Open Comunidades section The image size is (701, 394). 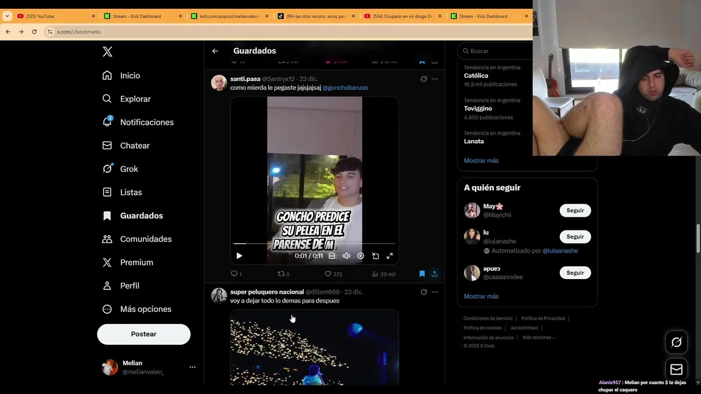point(137,239)
